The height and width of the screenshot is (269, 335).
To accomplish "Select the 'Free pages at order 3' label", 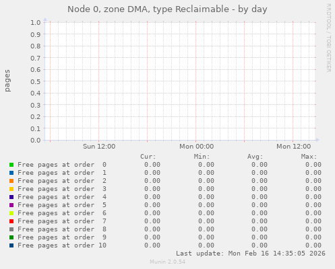I will pyautogui.click(x=62, y=189).
